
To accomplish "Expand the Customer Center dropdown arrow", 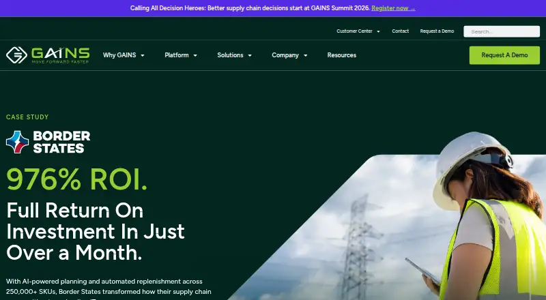I will tap(378, 31).
